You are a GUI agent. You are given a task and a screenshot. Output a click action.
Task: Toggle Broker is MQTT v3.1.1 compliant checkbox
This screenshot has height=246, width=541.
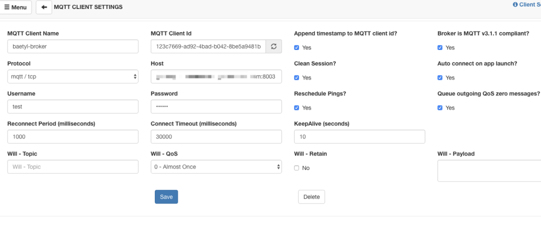point(440,47)
